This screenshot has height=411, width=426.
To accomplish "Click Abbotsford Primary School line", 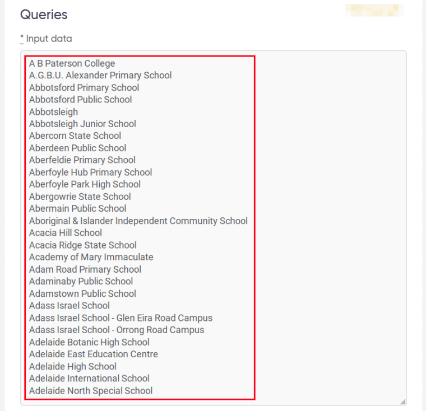I will [84, 87].
